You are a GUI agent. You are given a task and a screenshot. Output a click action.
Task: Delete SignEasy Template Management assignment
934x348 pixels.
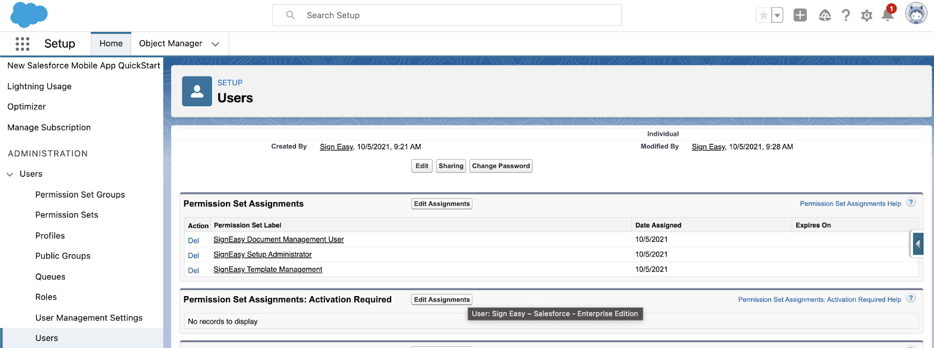193,271
